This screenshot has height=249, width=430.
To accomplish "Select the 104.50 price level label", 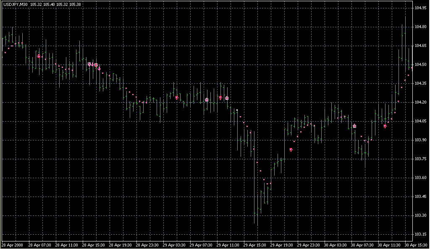I will (x=420, y=65).
